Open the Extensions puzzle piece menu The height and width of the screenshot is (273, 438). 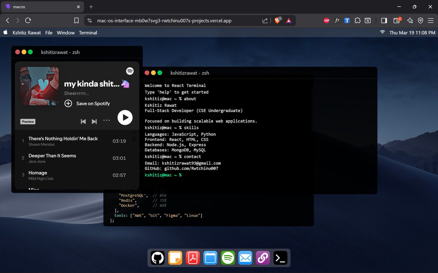[357, 21]
